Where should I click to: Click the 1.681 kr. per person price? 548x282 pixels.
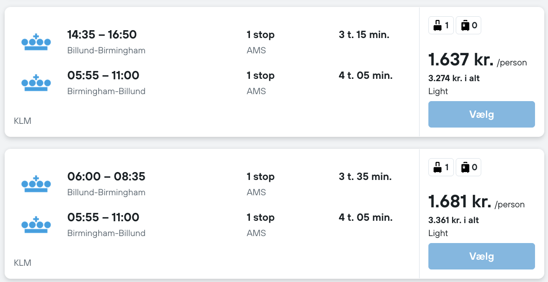[x=459, y=202]
